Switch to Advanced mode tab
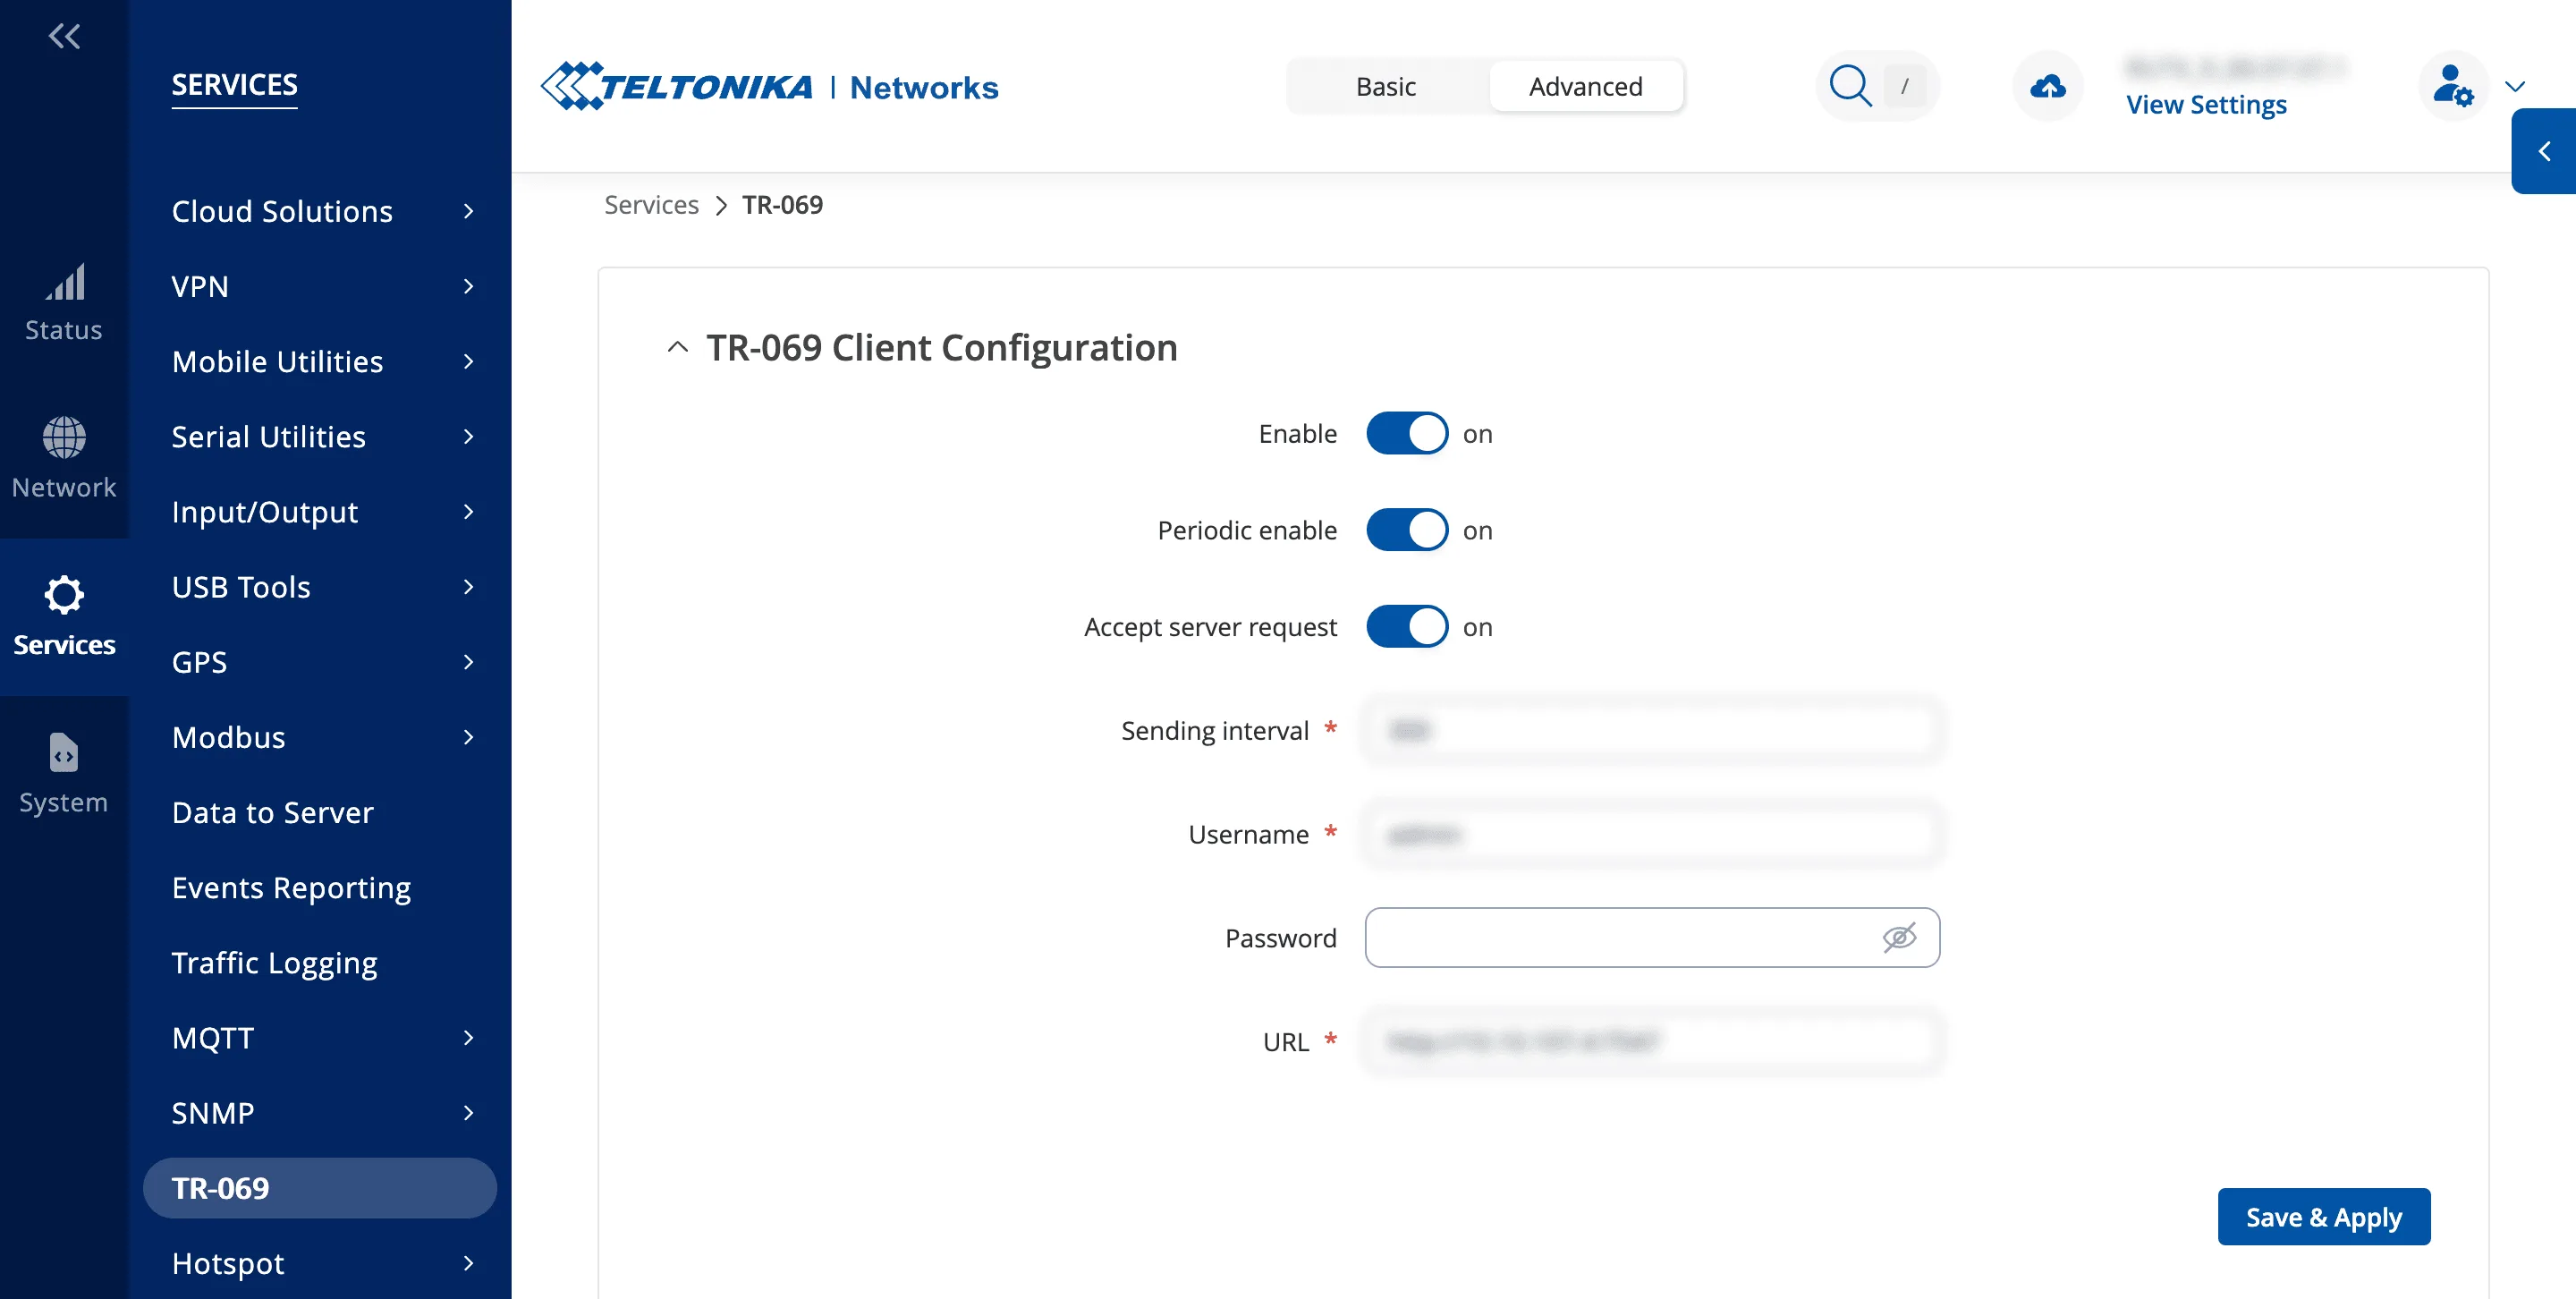The height and width of the screenshot is (1299, 2576). [x=1585, y=86]
